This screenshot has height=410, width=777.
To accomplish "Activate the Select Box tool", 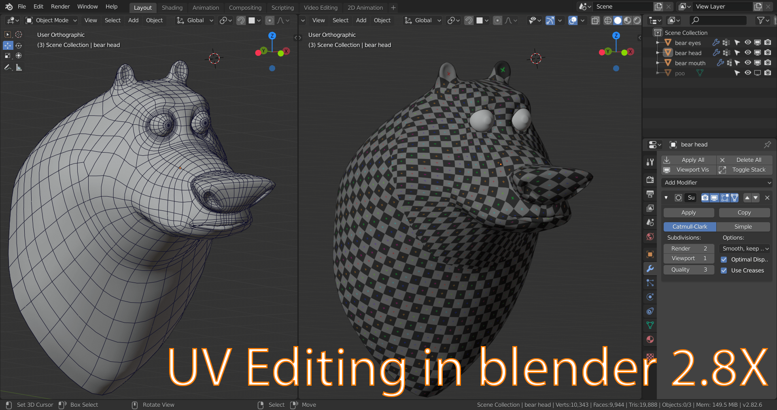I will tap(8, 35).
